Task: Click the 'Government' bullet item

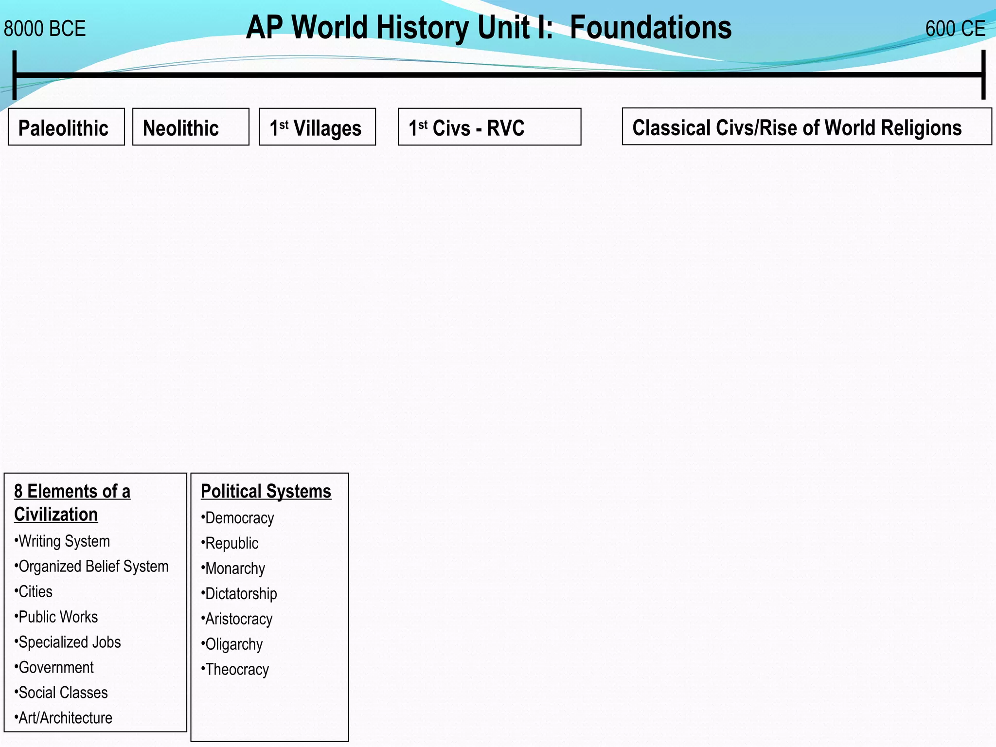Action: point(53,668)
